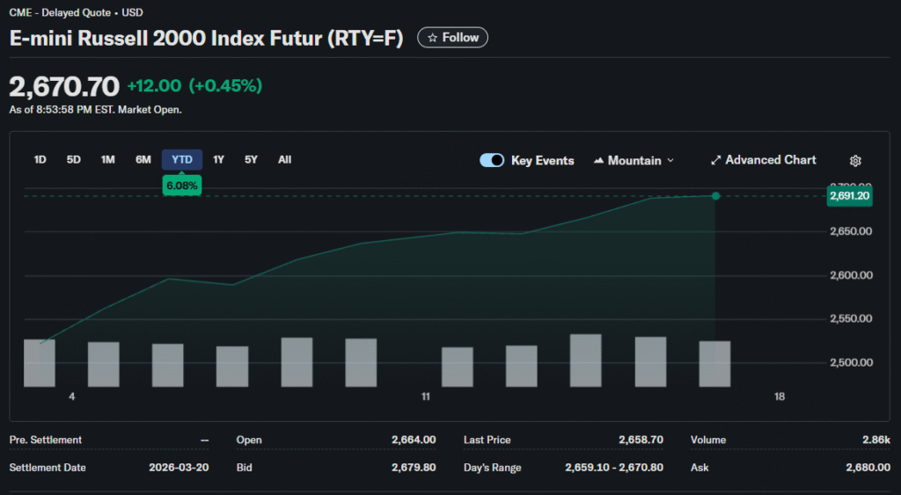Open chart settings gear icon
The height and width of the screenshot is (495, 901).
[855, 161]
